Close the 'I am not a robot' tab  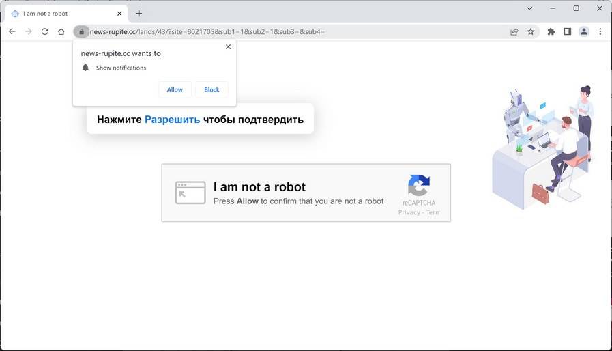pos(119,13)
